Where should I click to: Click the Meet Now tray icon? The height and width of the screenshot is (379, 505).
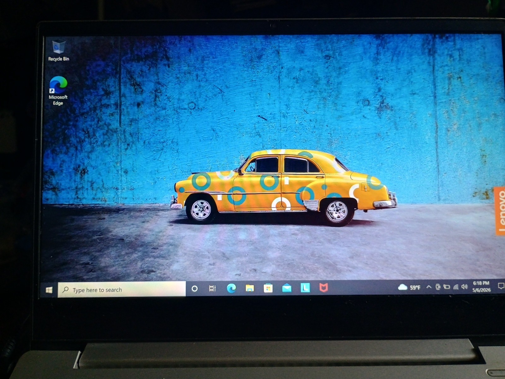click(x=438, y=287)
